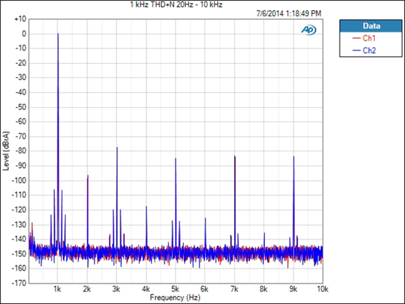The image size is (405, 304).
Task: Click the 7/6/2014 timestamp text
Action: 289,12
